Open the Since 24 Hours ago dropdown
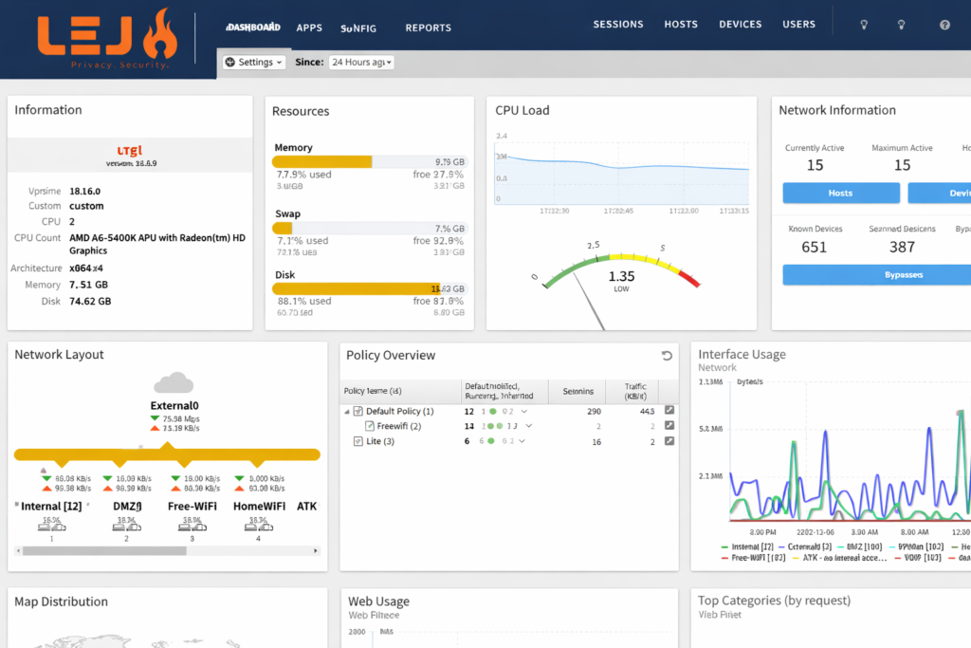Viewport: 971px width, 648px height. tap(360, 63)
